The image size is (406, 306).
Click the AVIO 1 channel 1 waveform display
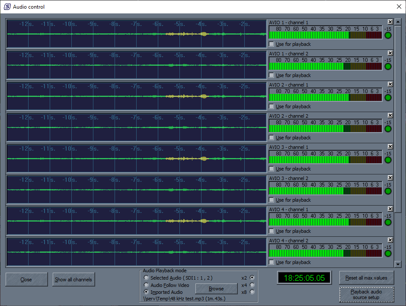[x=136, y=34]
